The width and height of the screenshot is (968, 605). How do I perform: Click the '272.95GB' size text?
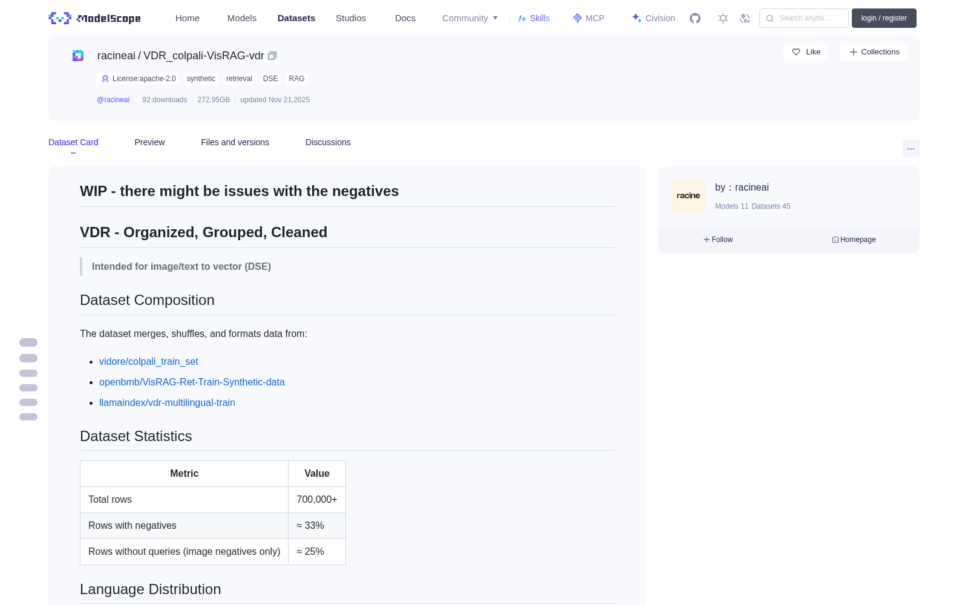[x=214, y=100]
